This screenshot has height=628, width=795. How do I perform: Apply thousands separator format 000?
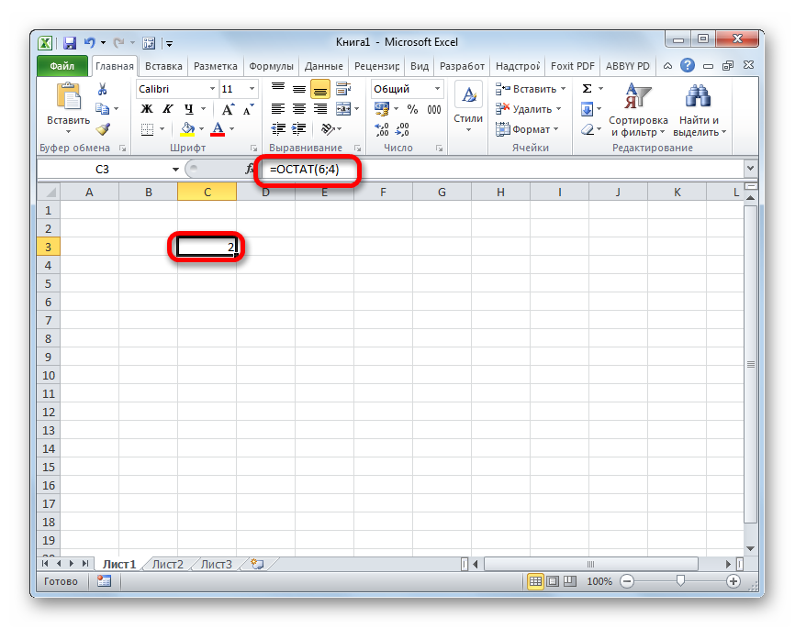(434, 109)
